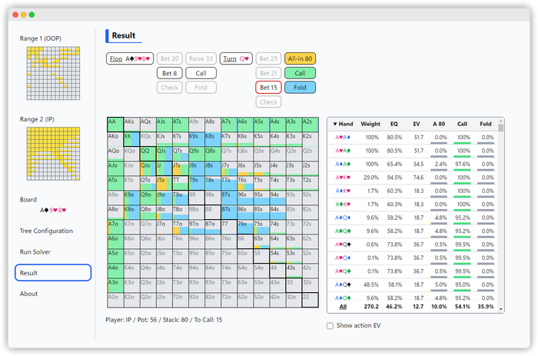Select the turn Bet 15 action
Viewport: 538px width, 356px height.
[268, 88]
